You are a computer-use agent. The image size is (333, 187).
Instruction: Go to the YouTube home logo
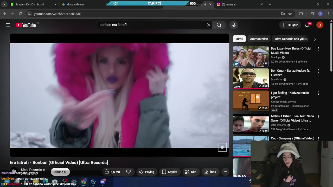tap(26, 25)
